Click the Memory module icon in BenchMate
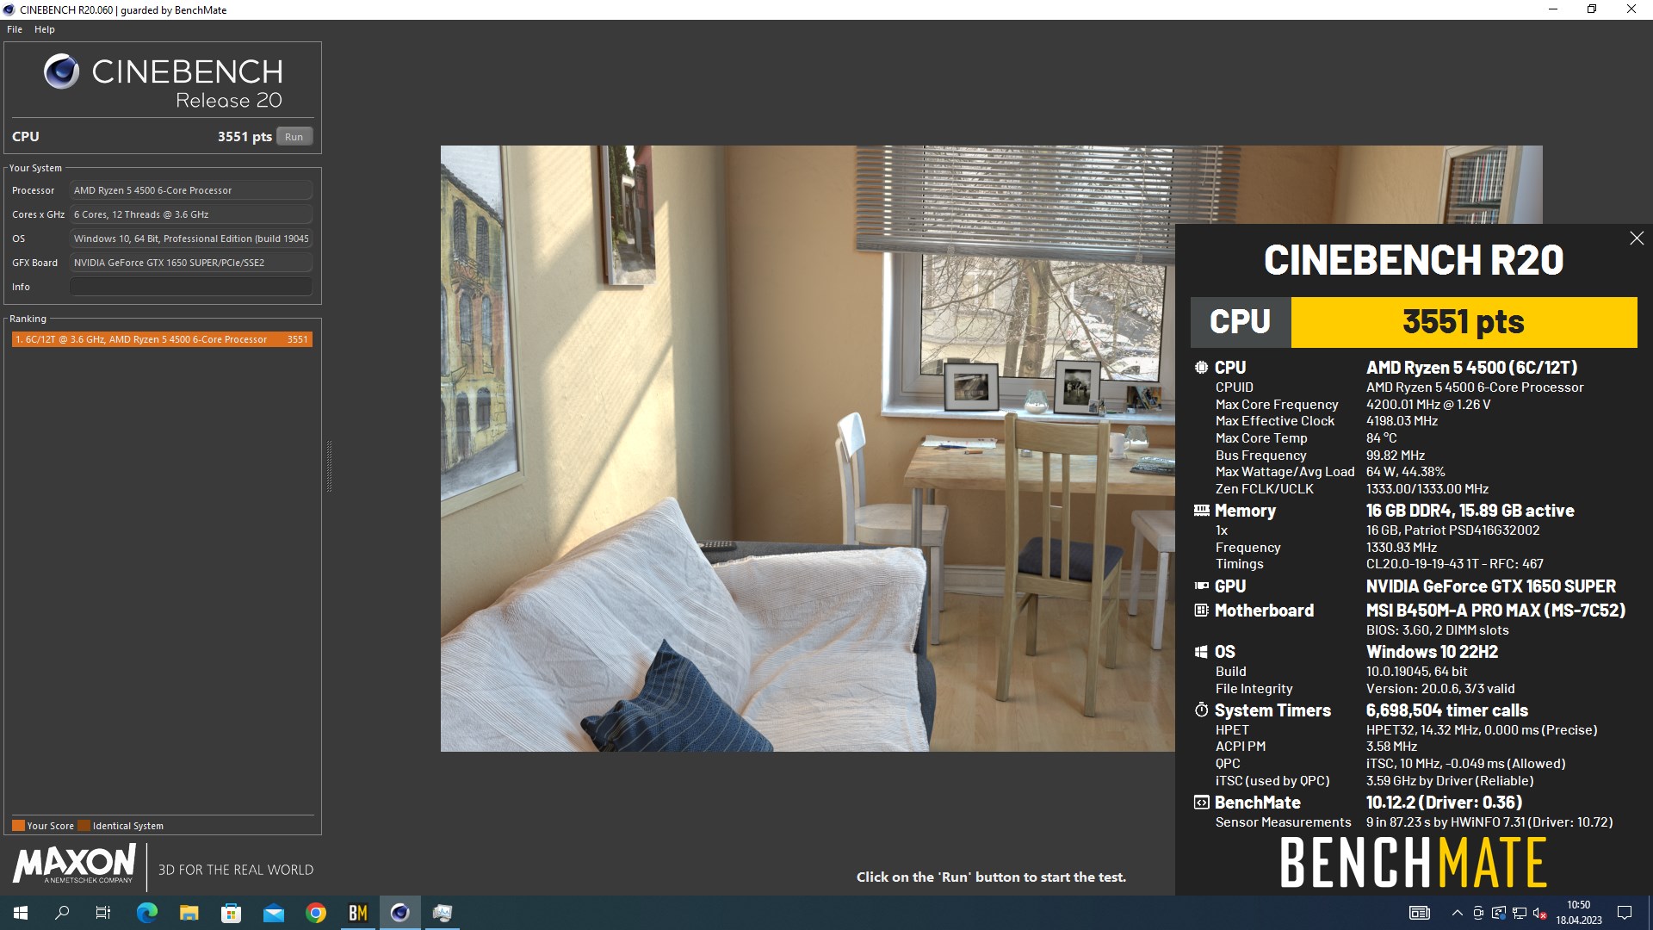 tap(1201, 511)
